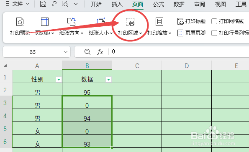The image size is (249, 152).
Task: Select cell B5 containing 0
Action: [87, 128]
